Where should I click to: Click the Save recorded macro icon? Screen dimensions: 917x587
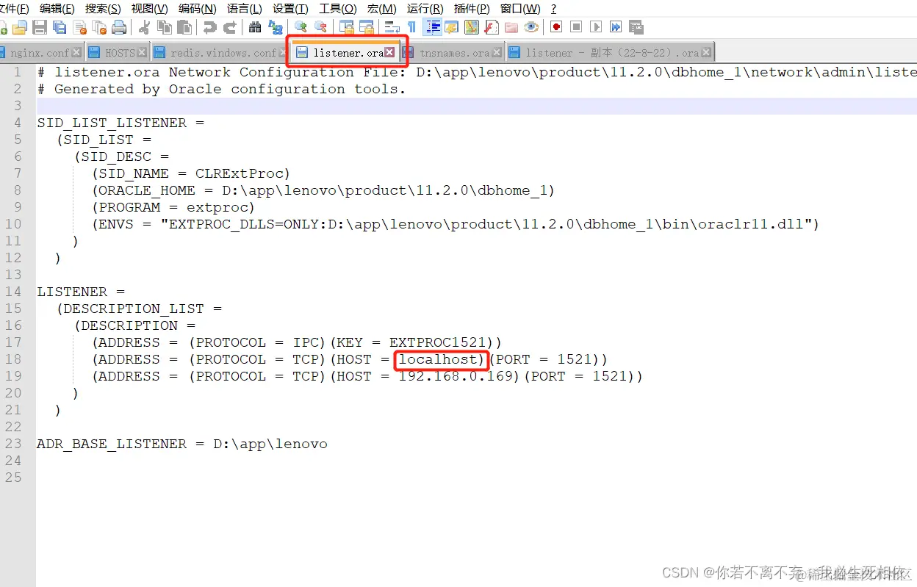[x=636, y=27]
